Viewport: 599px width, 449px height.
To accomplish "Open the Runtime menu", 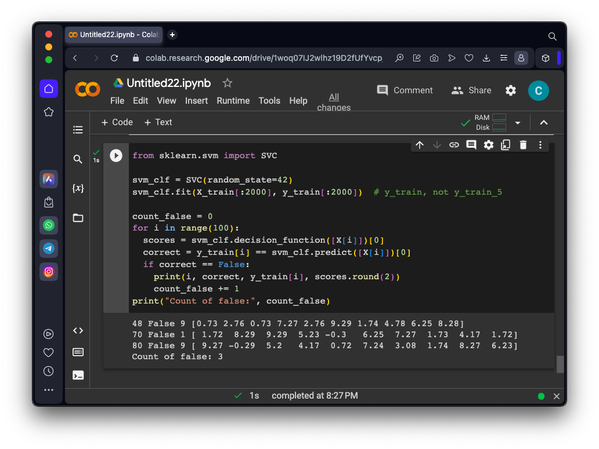I will pos(233,101).
